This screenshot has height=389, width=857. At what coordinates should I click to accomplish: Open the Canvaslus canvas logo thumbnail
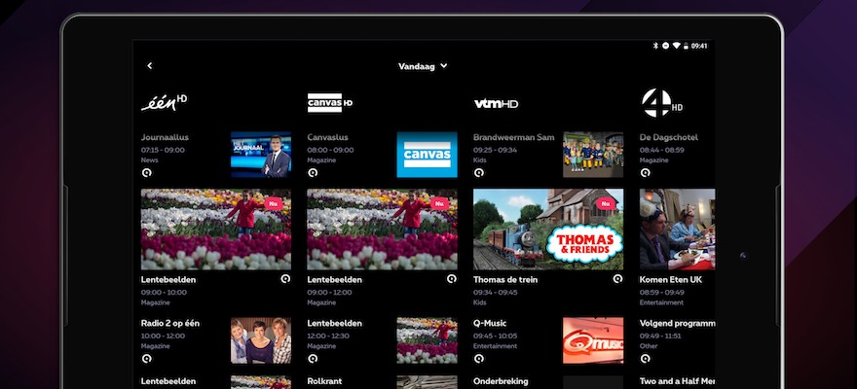click(427, 155)
